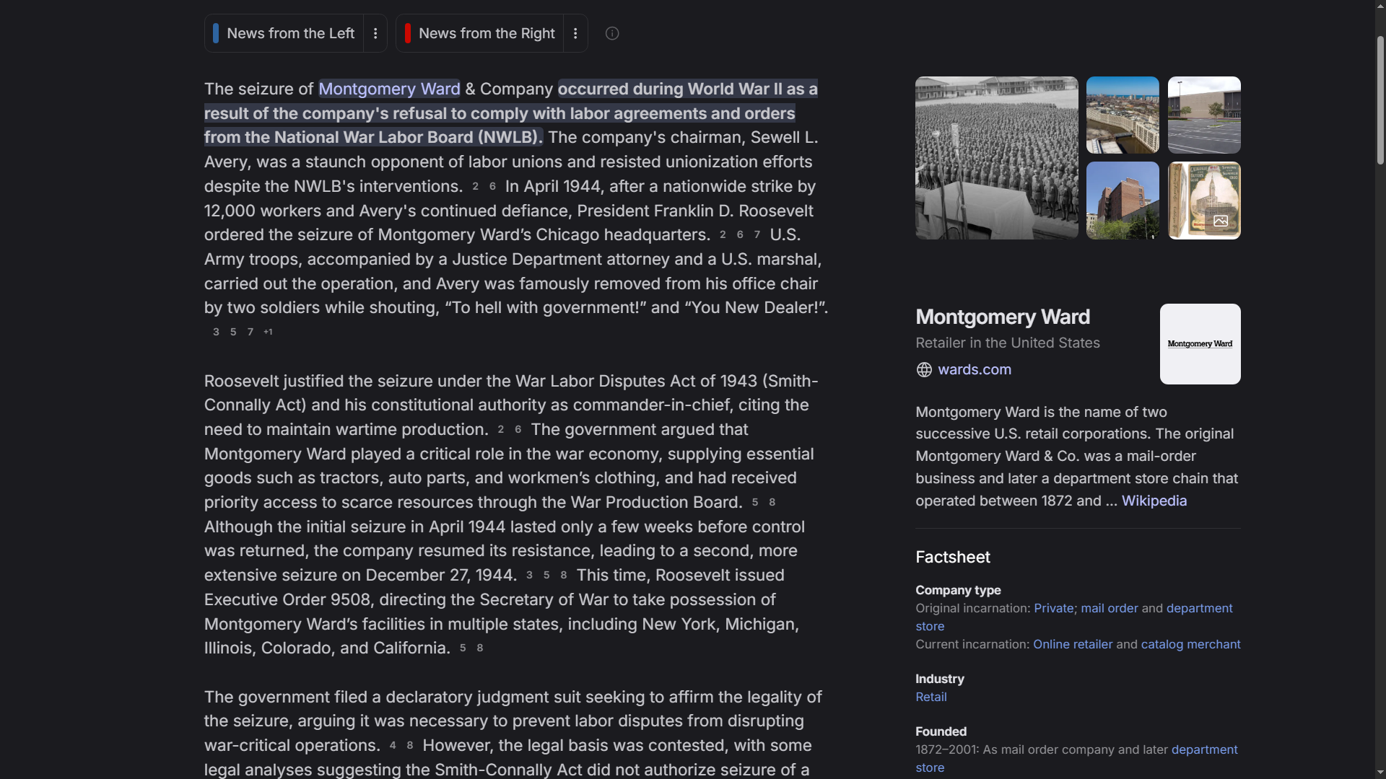Open News from the Right options menu
This screenshot has width=1386, height=779.
[x=575, y=33]
